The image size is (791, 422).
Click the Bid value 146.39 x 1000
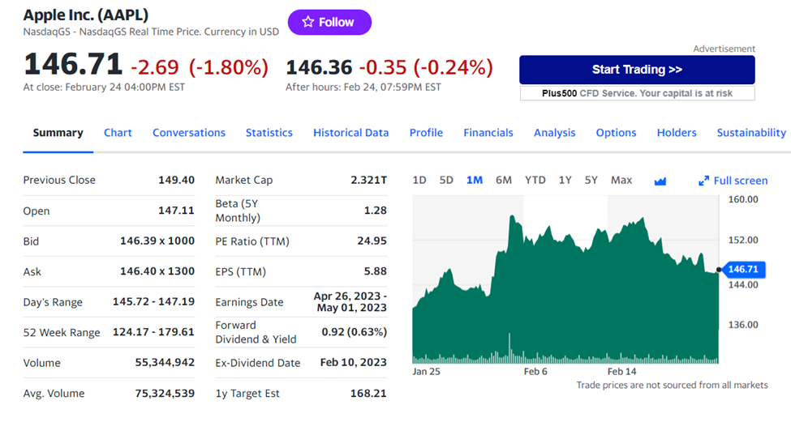pyautogui.click(x=157, y=241)
